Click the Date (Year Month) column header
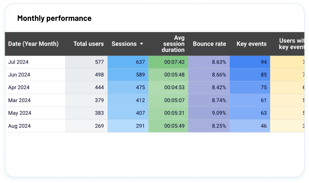This screenshot has width=309, height=183. click(33, 44)
